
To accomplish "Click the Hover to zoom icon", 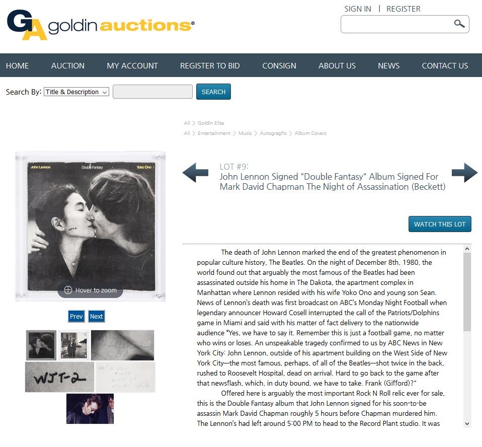I will point(68,290).
